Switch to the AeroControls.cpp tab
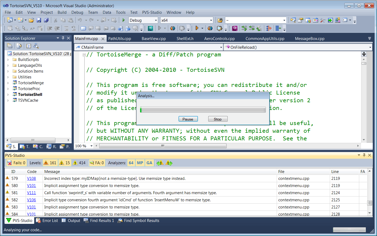The width and height of the screenshot is (377, 236). click(x=219, y=38)
